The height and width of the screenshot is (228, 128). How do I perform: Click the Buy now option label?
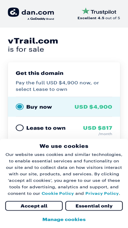pyautogui.click(x=39, y=107)
